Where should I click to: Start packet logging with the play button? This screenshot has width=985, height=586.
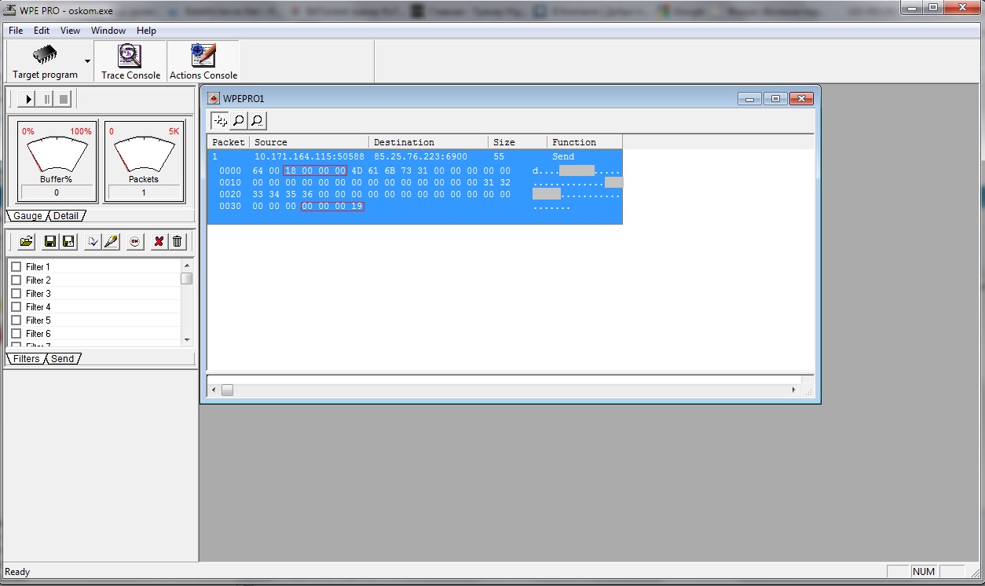[28, 99]
